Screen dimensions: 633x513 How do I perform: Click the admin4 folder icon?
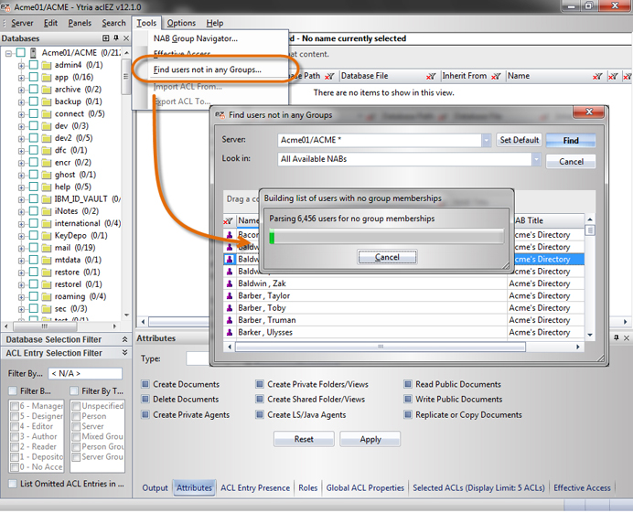point(47,65)
